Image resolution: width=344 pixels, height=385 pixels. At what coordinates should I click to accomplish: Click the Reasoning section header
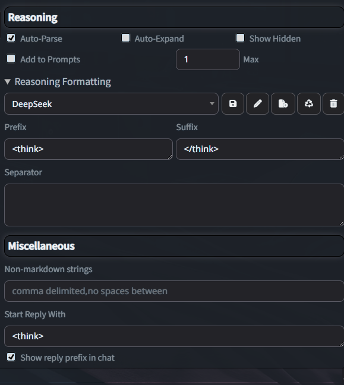coord(174,17)
